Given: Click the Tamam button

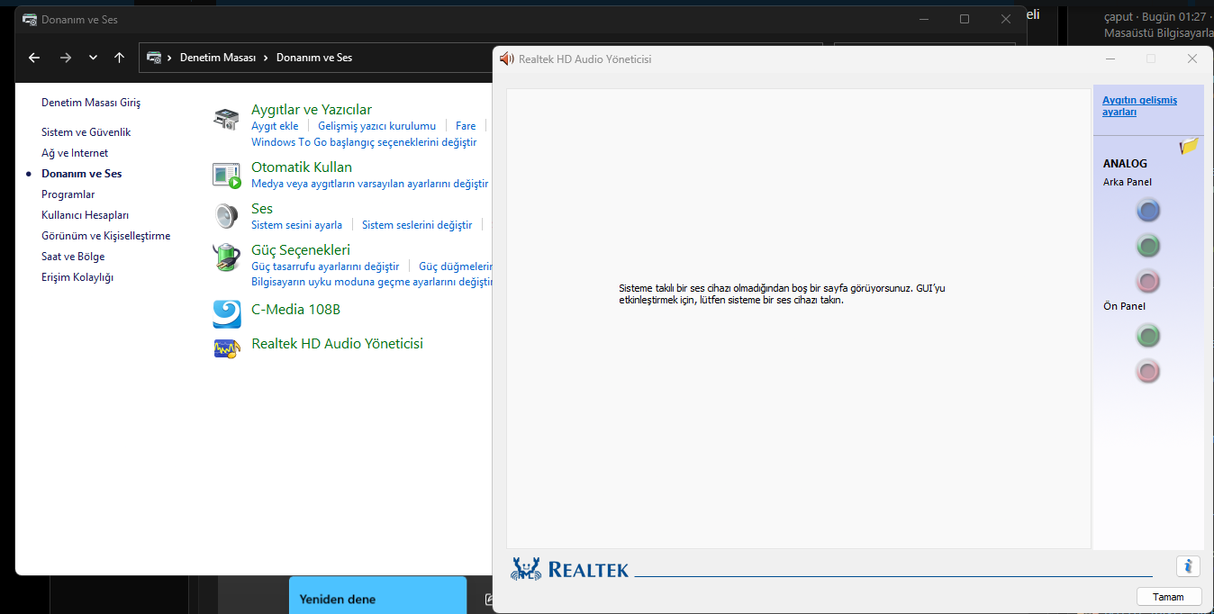Looking at the screenshot, I should point(1169,597).
